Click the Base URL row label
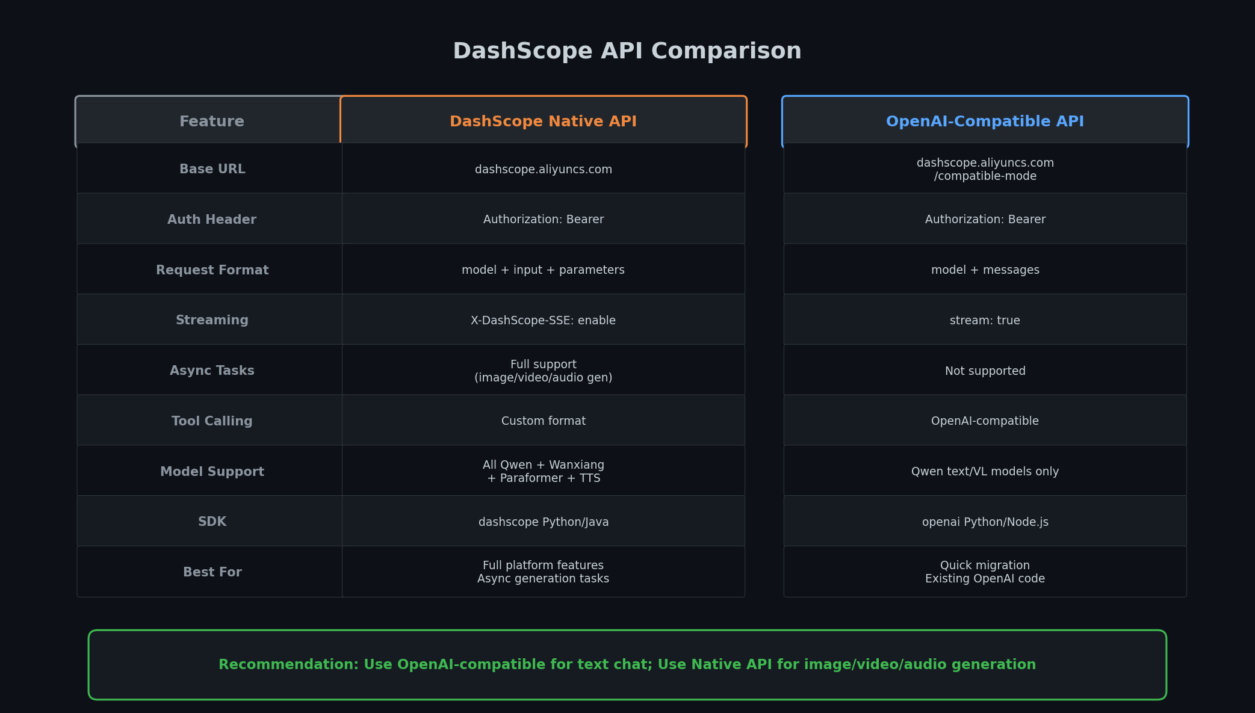The width and height of the screenshot is (1255, 713). point(212,169)
